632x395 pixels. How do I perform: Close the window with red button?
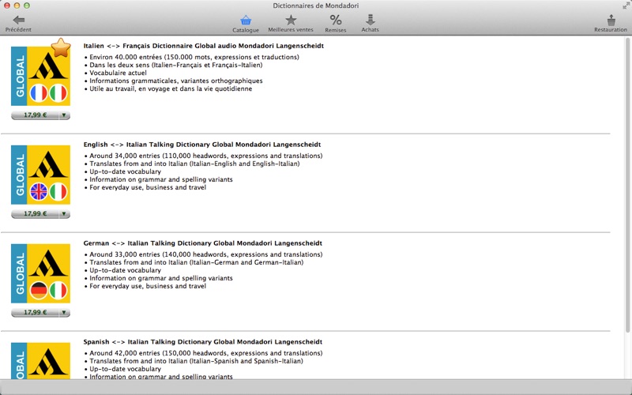7,6
